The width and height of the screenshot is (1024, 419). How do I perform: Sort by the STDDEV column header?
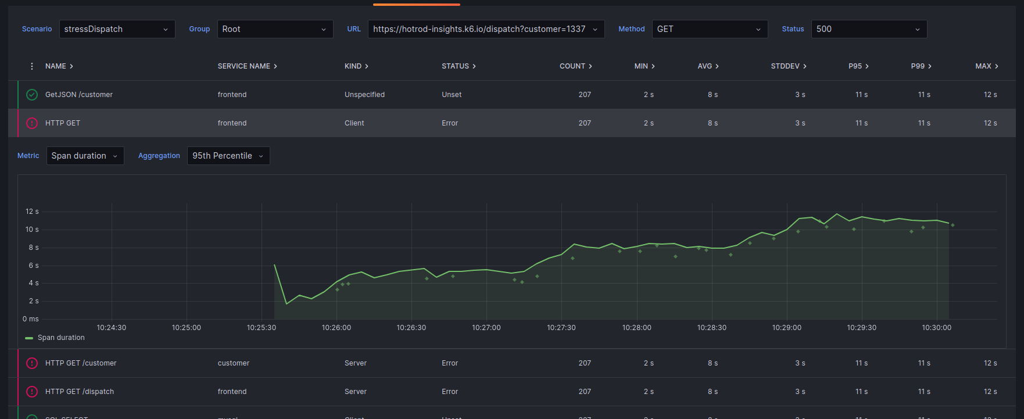788,66
